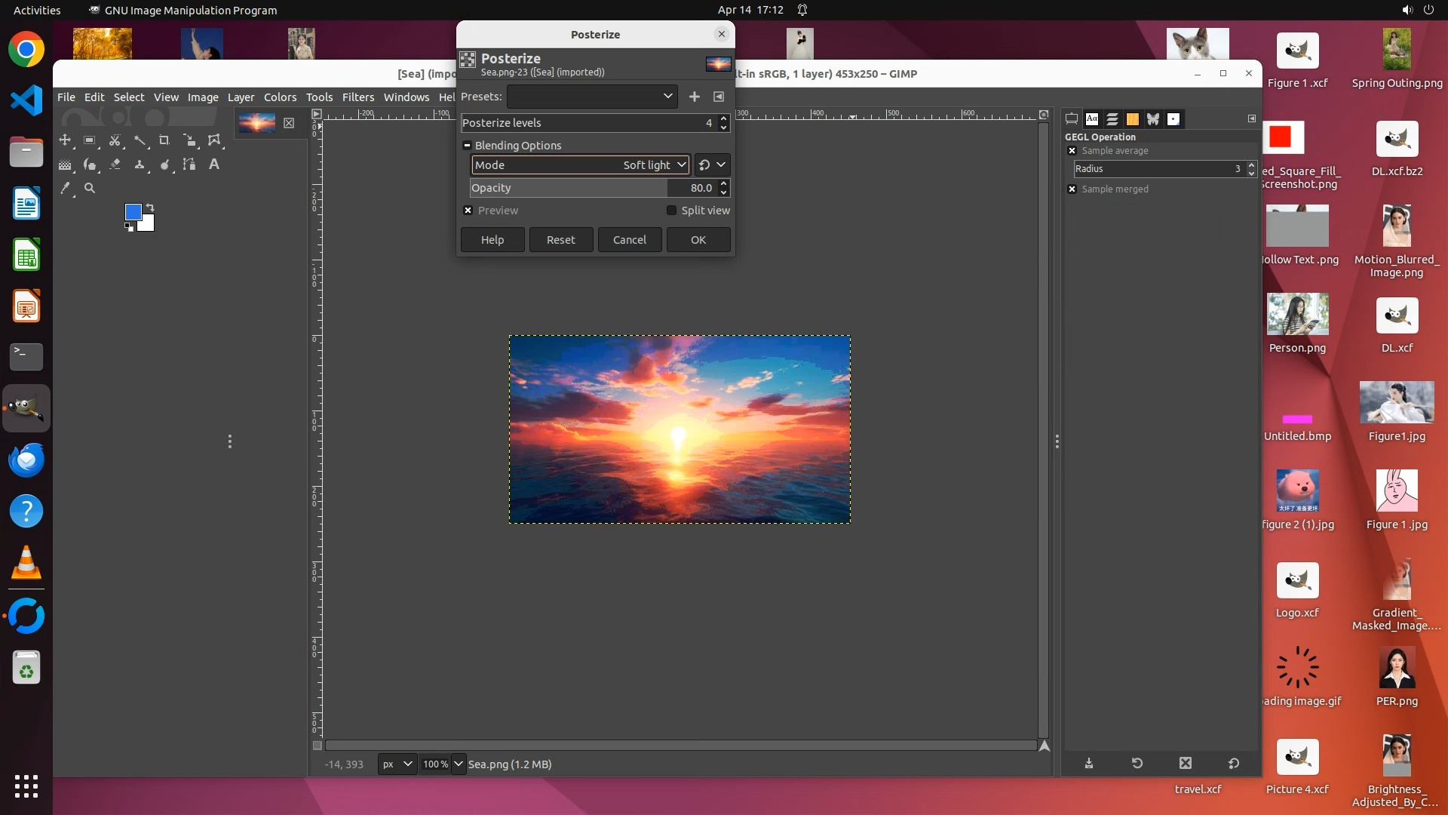
Task: Select the Fuzzy Select wand tool
Action: pyautogui.click(x=140, y=140)
